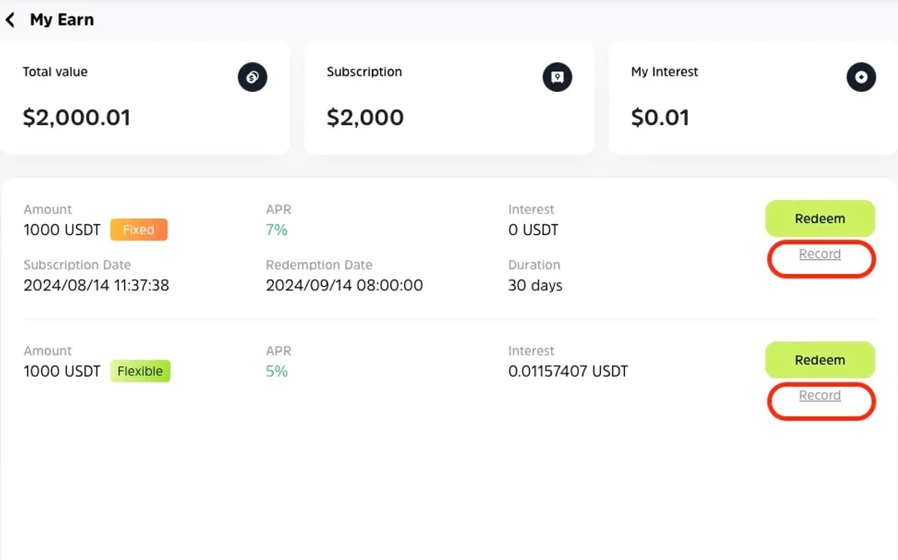The width and height of the screenshot is (898, 560).
Task: Click the My Interest round icon
Action: 861,77
